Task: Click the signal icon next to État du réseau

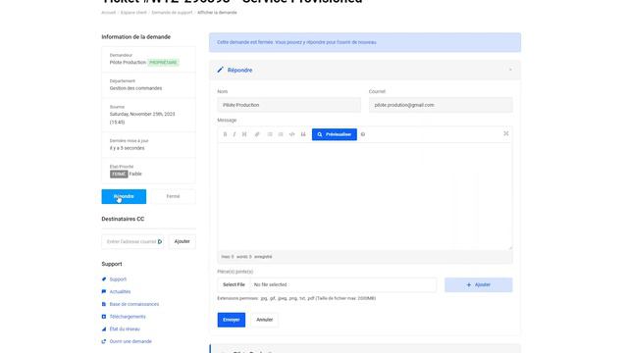Action: 104,329
